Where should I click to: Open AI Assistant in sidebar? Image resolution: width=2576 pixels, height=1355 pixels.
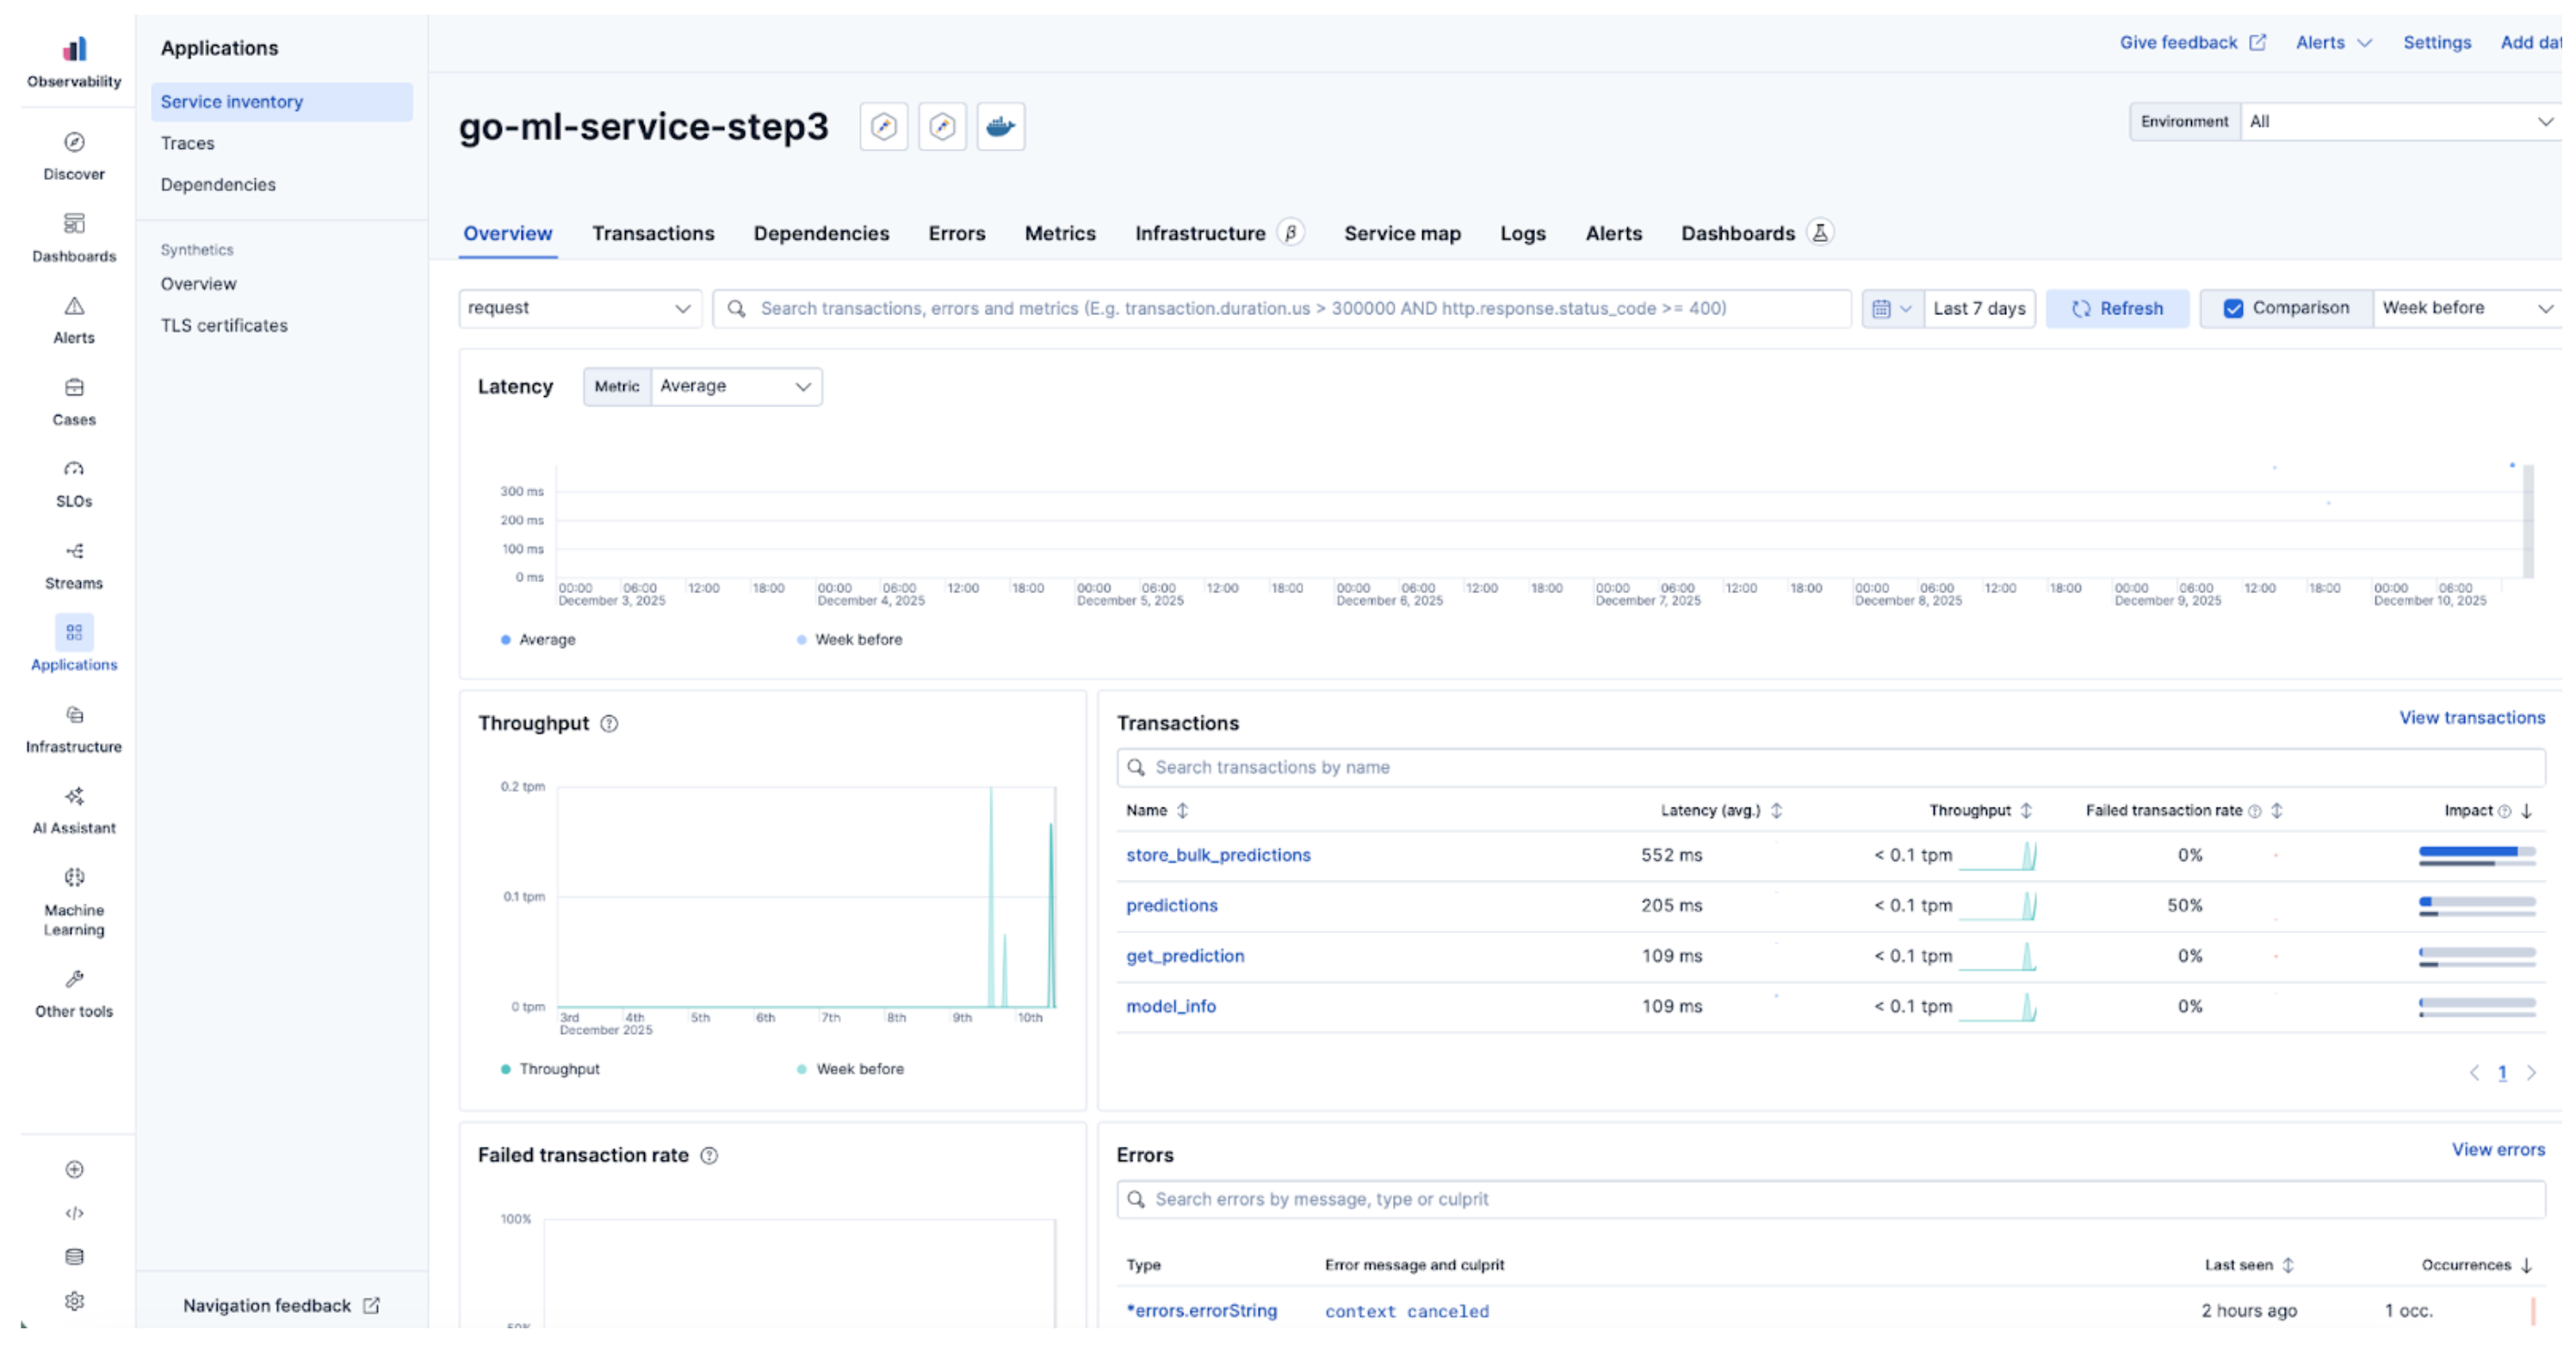coord(74,810)
